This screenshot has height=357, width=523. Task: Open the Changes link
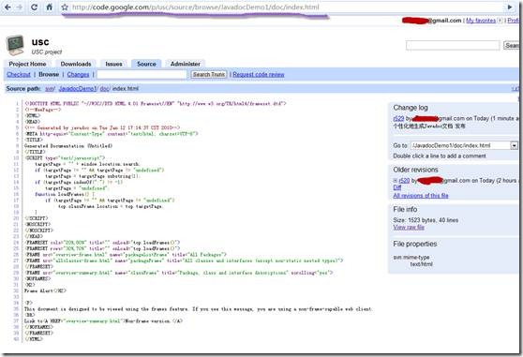(x=78, y=74)
